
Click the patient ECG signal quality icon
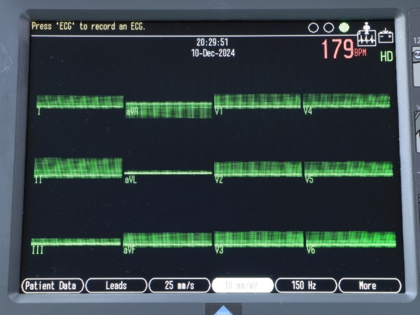click(x=366, y=35)
